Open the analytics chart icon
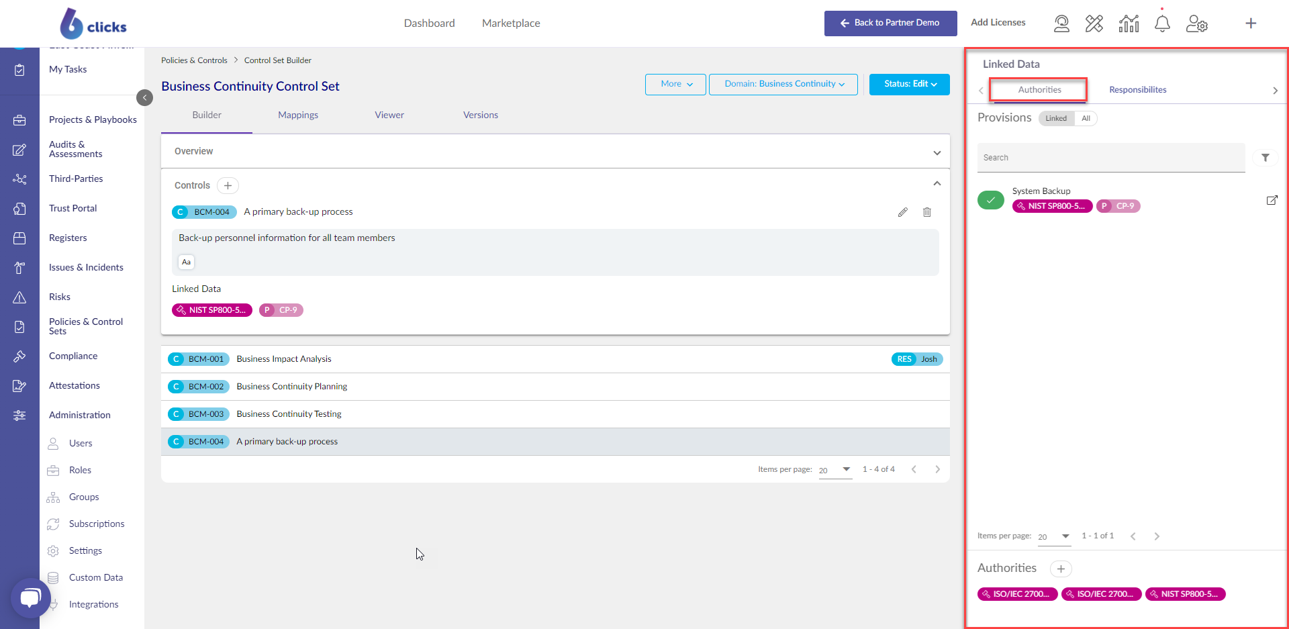The width and height of the screenshot is (1289, 629). pyautogui.click(x=1129, y=24)
